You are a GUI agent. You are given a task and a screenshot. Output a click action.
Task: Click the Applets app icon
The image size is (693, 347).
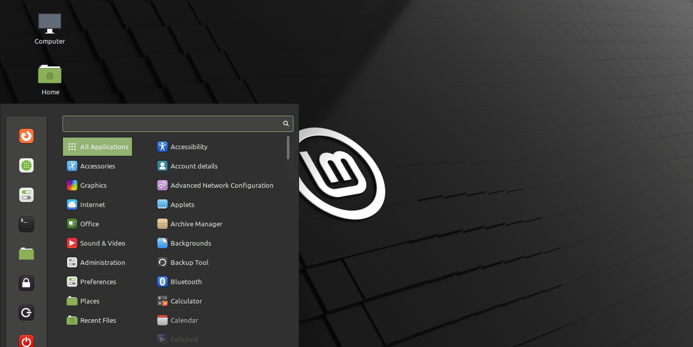(x=162, y=204)
